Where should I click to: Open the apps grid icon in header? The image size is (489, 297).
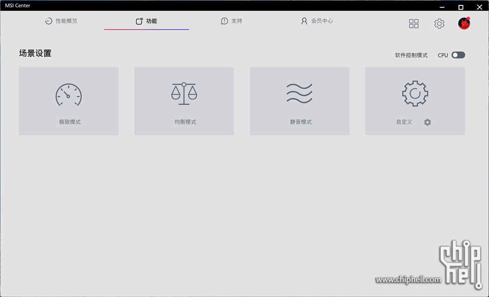click(414, 23)
